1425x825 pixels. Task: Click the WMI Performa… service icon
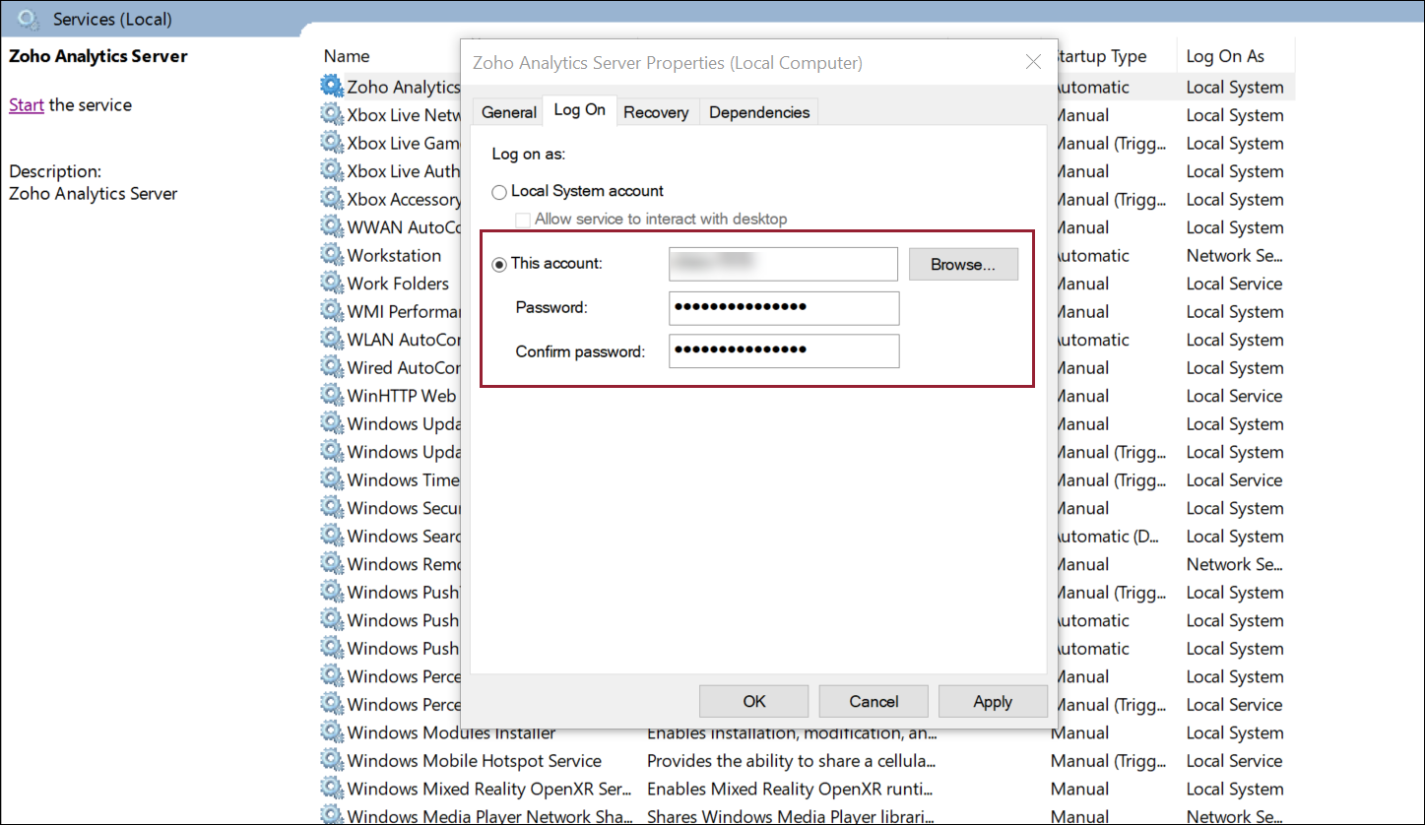point(332,311)
